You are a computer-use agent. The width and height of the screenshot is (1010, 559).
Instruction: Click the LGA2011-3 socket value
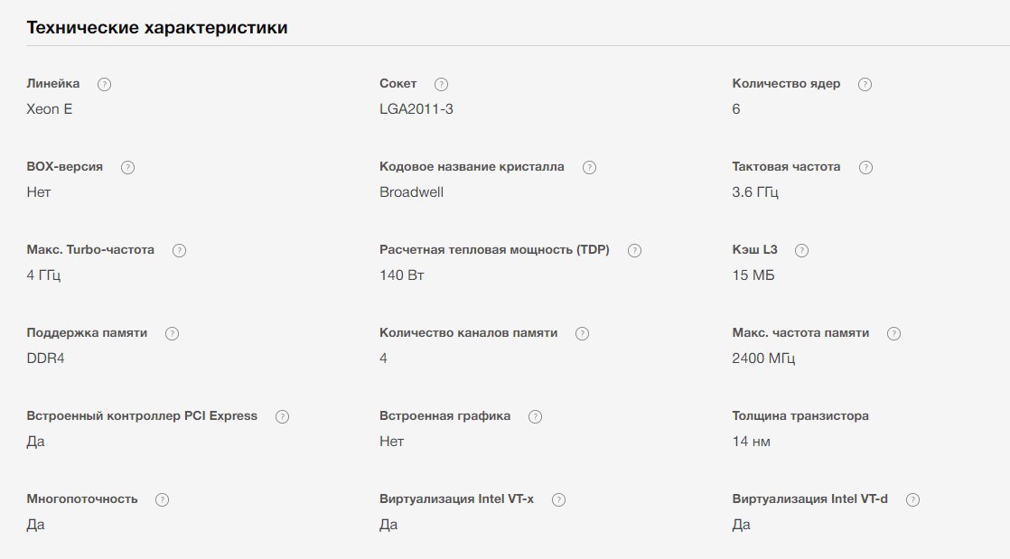coord(416,109)
